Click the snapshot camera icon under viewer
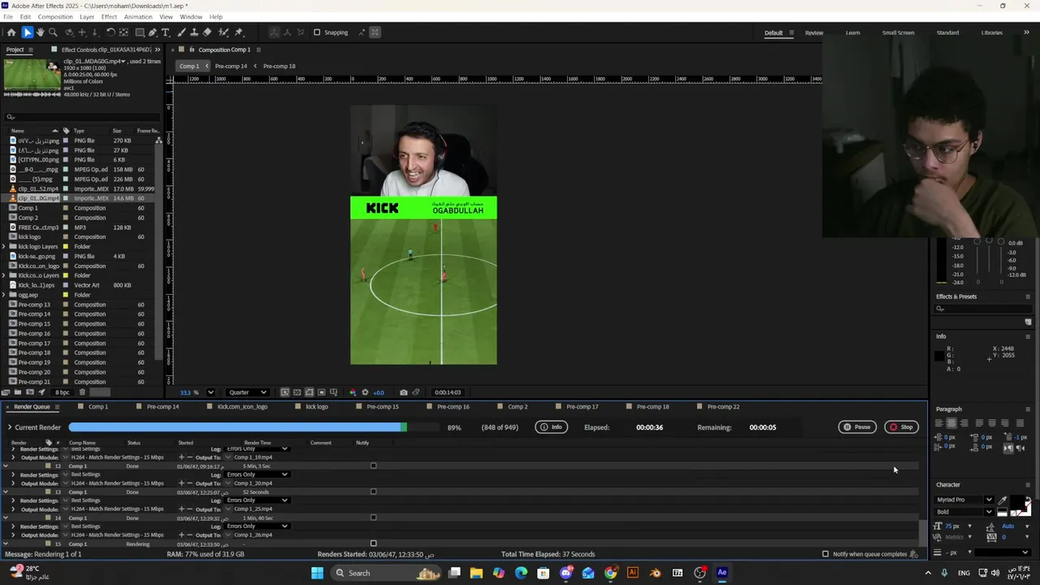Image resolution: width=1040 pixels, height=585 pixels. click(x=403, y=392)
